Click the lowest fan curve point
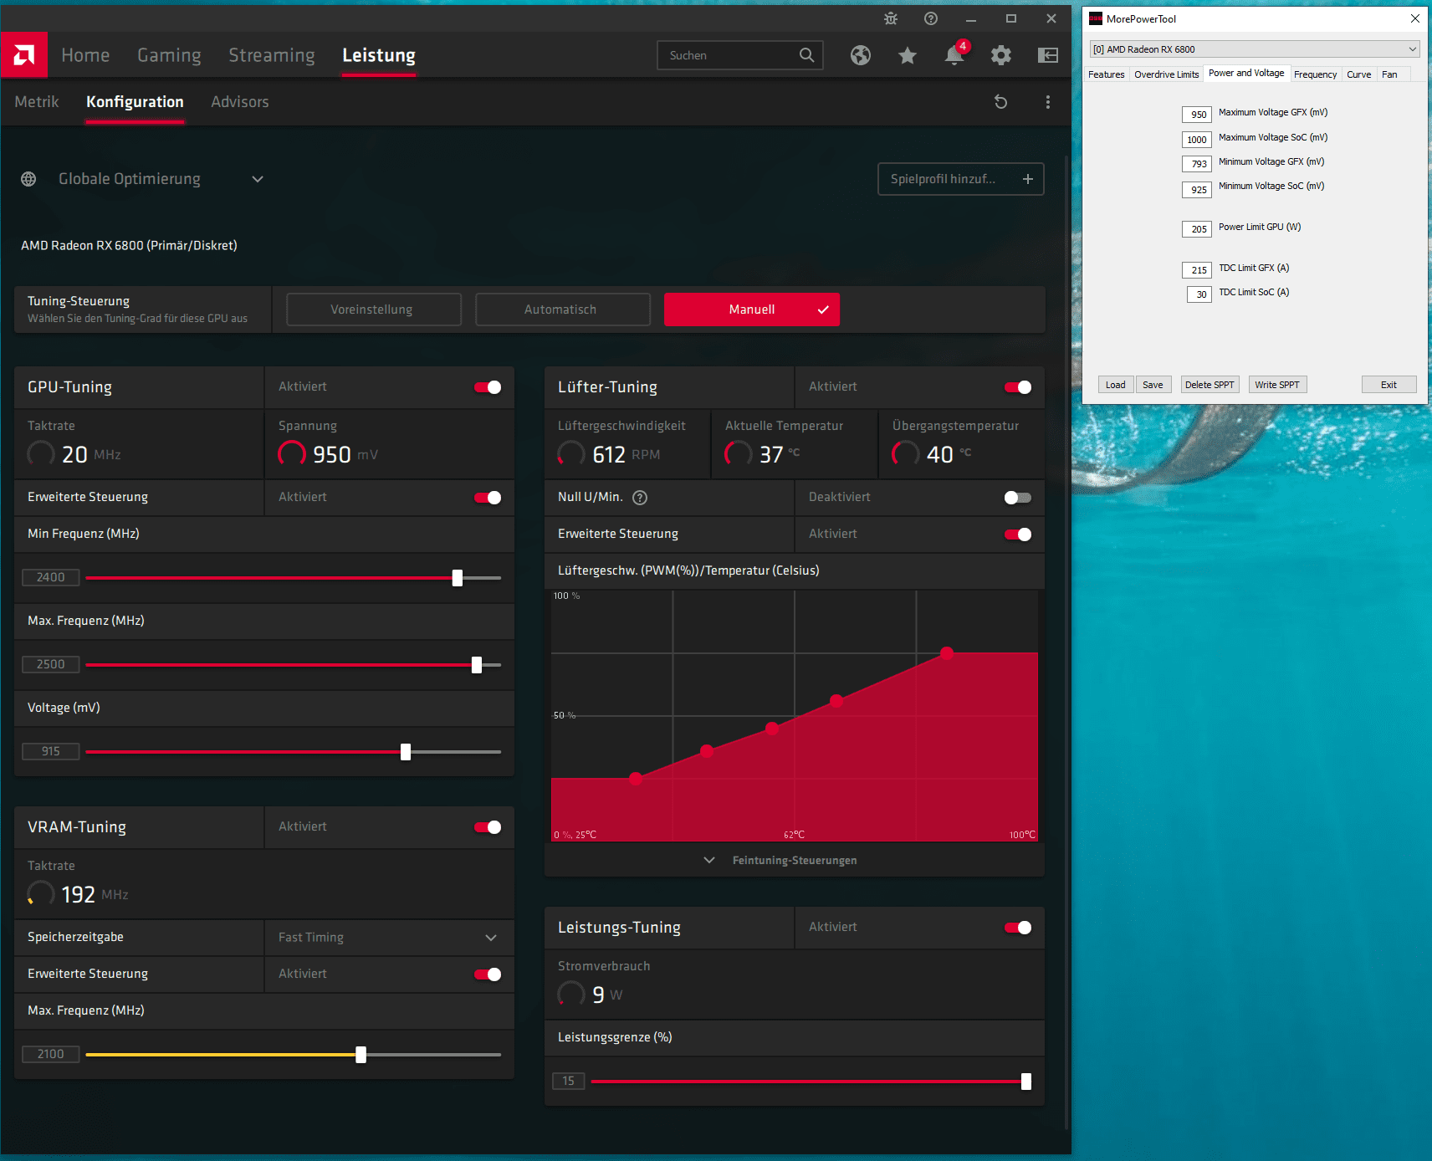 coord(636,779)
